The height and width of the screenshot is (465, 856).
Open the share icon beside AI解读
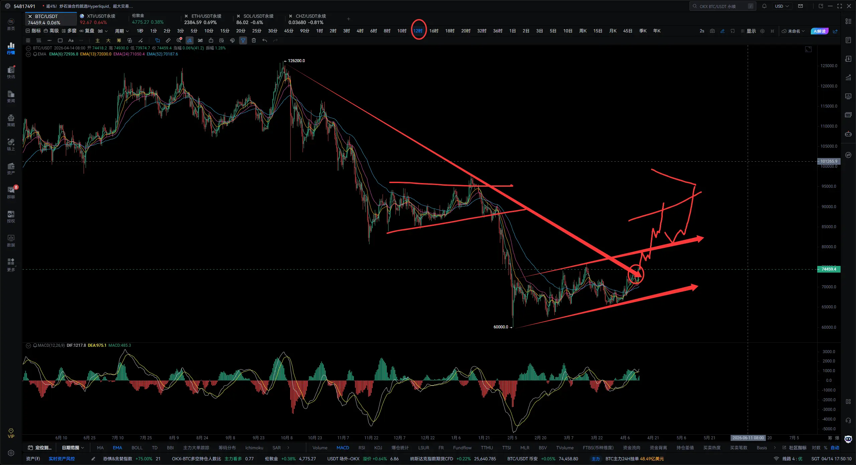coord(835,31)
